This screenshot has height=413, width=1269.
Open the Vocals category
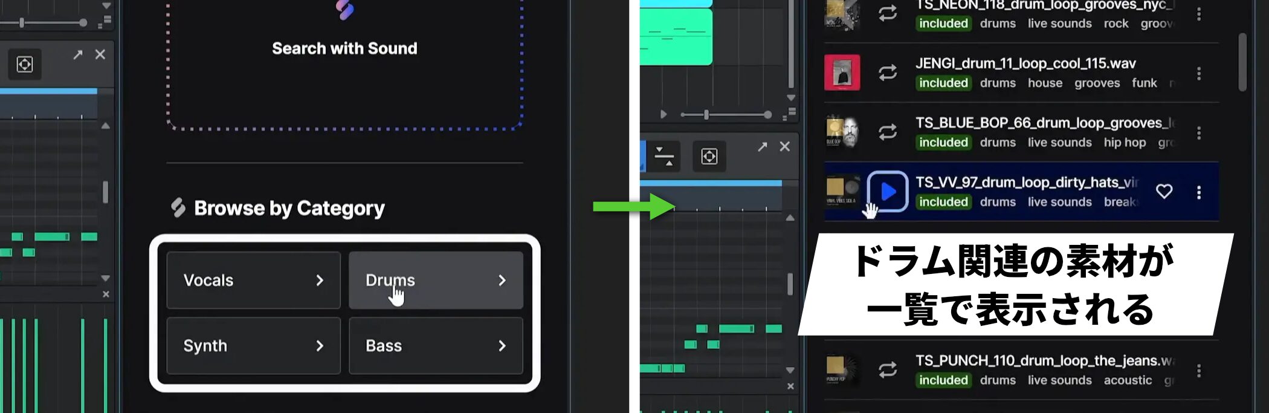click(253, 281)
